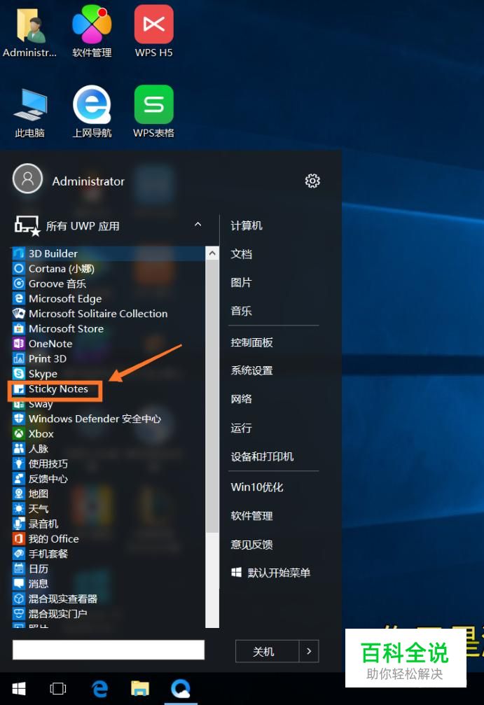Screen dimensions: 484x705
Task: Open Microsoft Solitaire Collection
Action: [108, 314]
